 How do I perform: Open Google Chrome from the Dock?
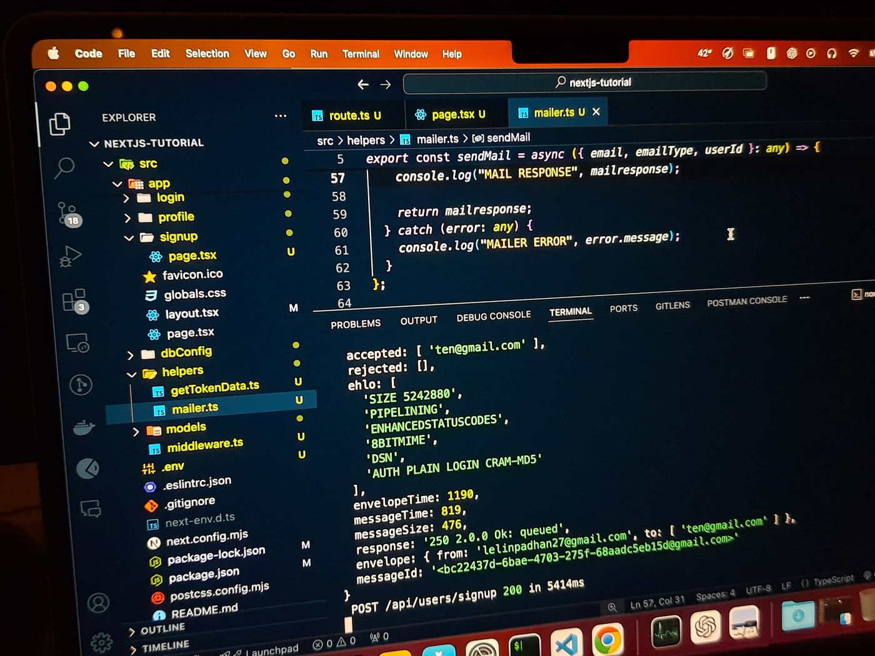point(607,640)
